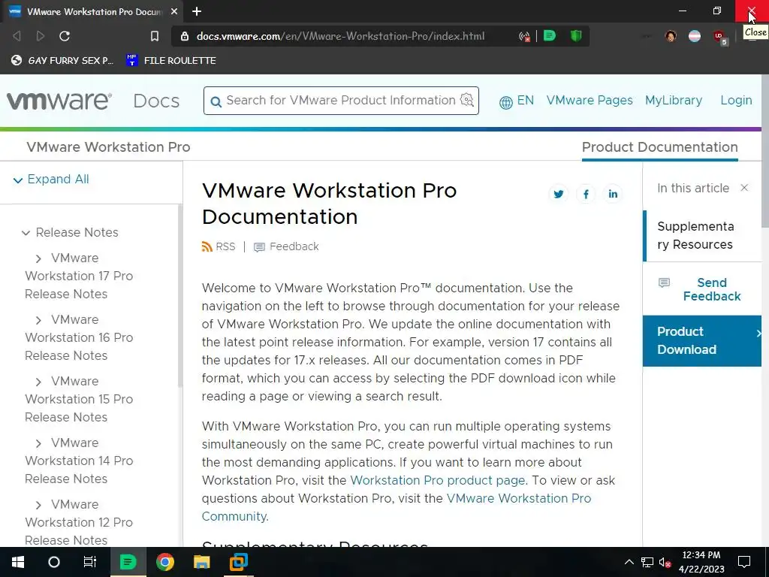Share the page on Facebook
769x577 pixels.
(x=586, y=194)
